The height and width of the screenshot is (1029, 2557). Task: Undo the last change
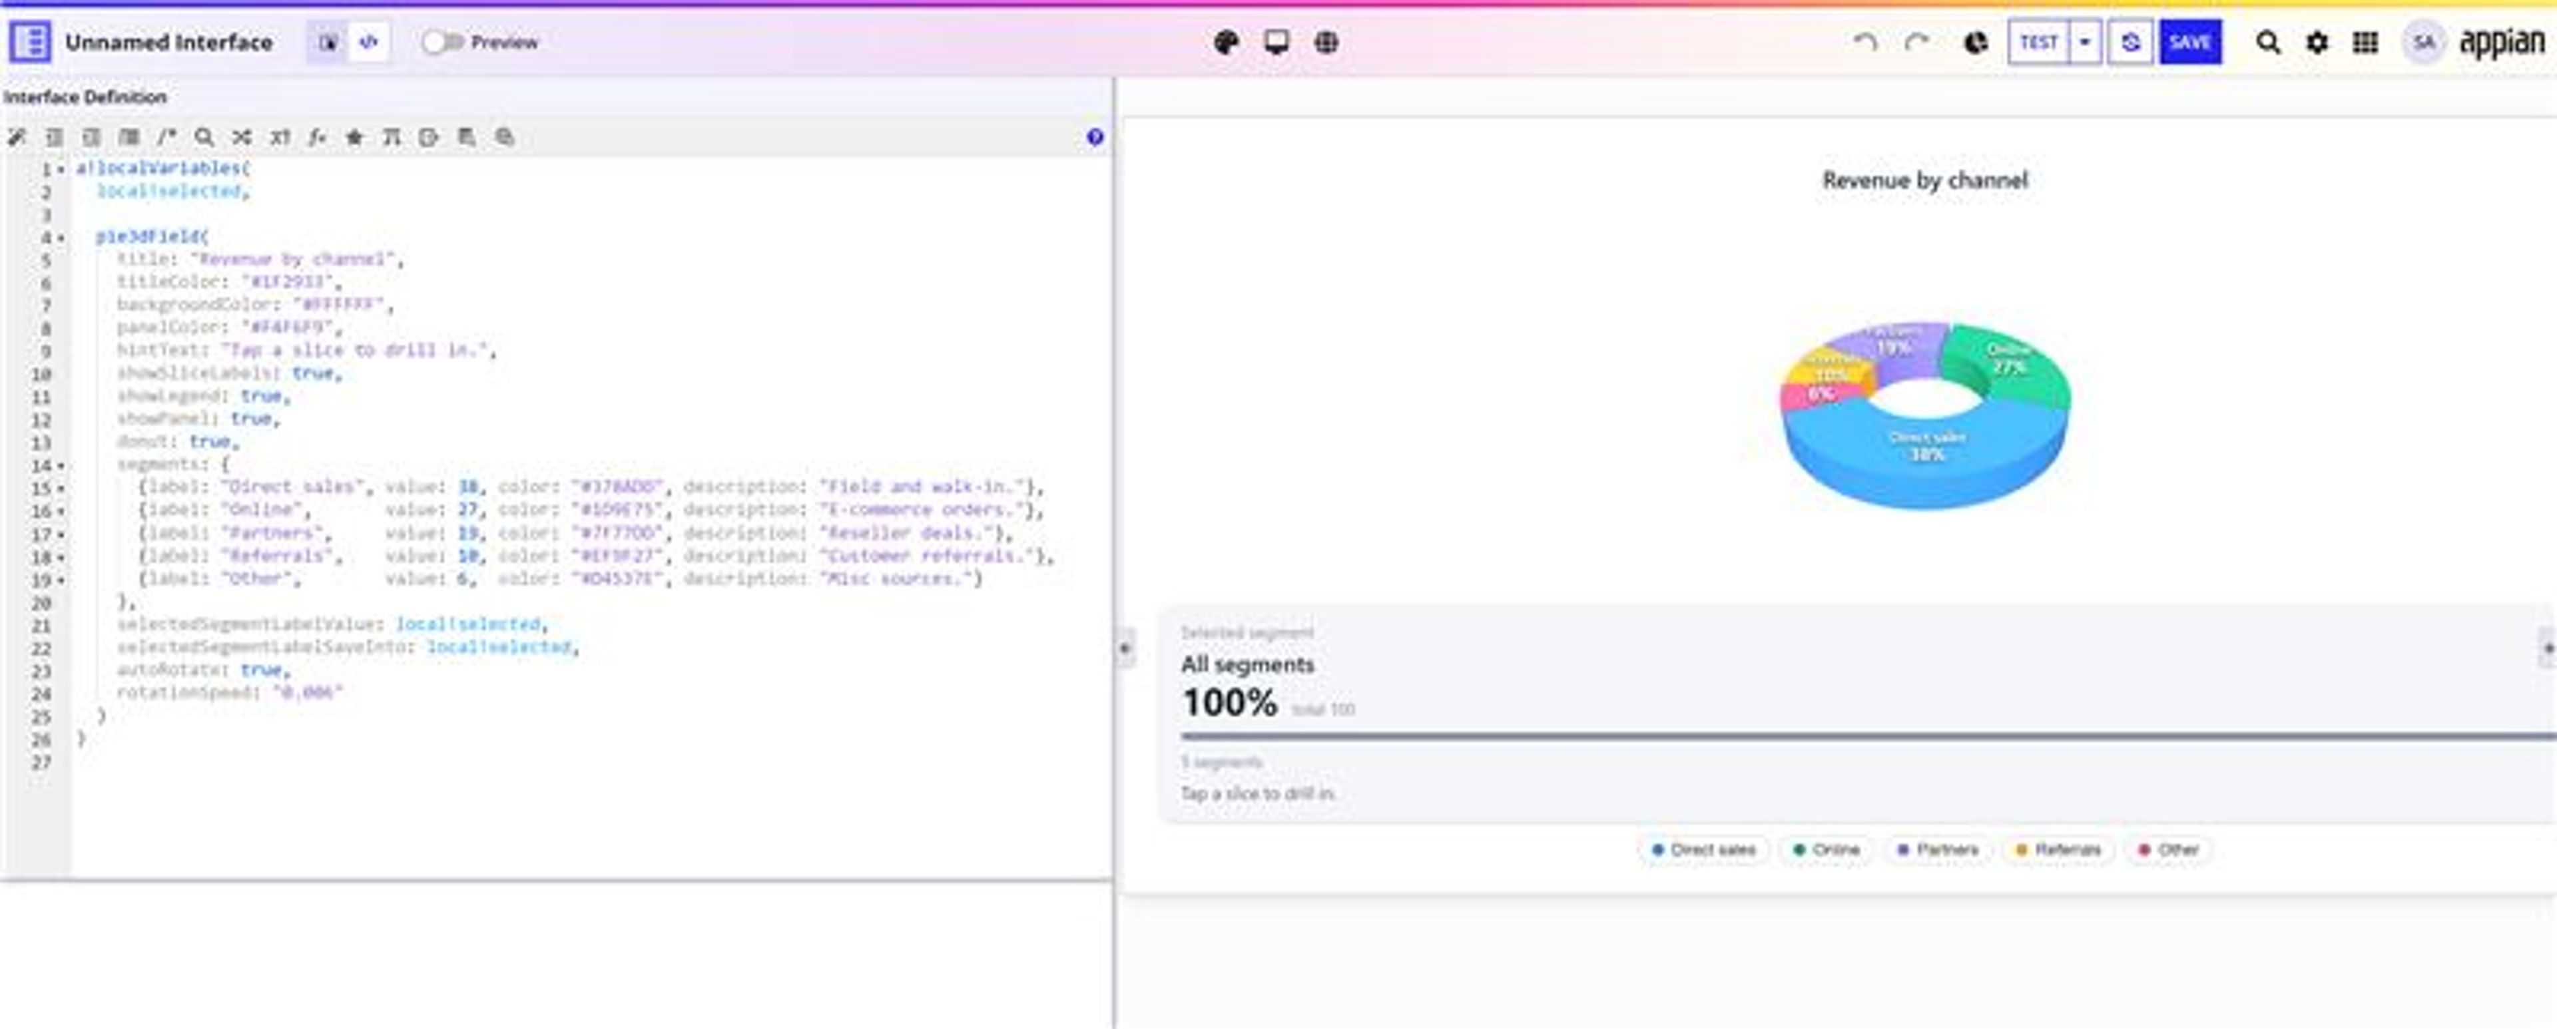(1865, 42)
